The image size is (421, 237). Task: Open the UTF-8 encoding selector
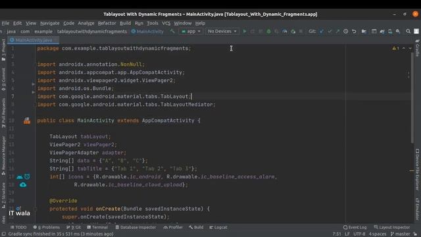pos(359,234)
